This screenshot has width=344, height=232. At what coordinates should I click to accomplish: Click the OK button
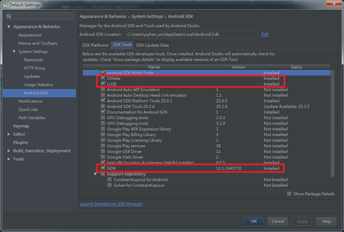pyautogui.click(x=254, y=221)
